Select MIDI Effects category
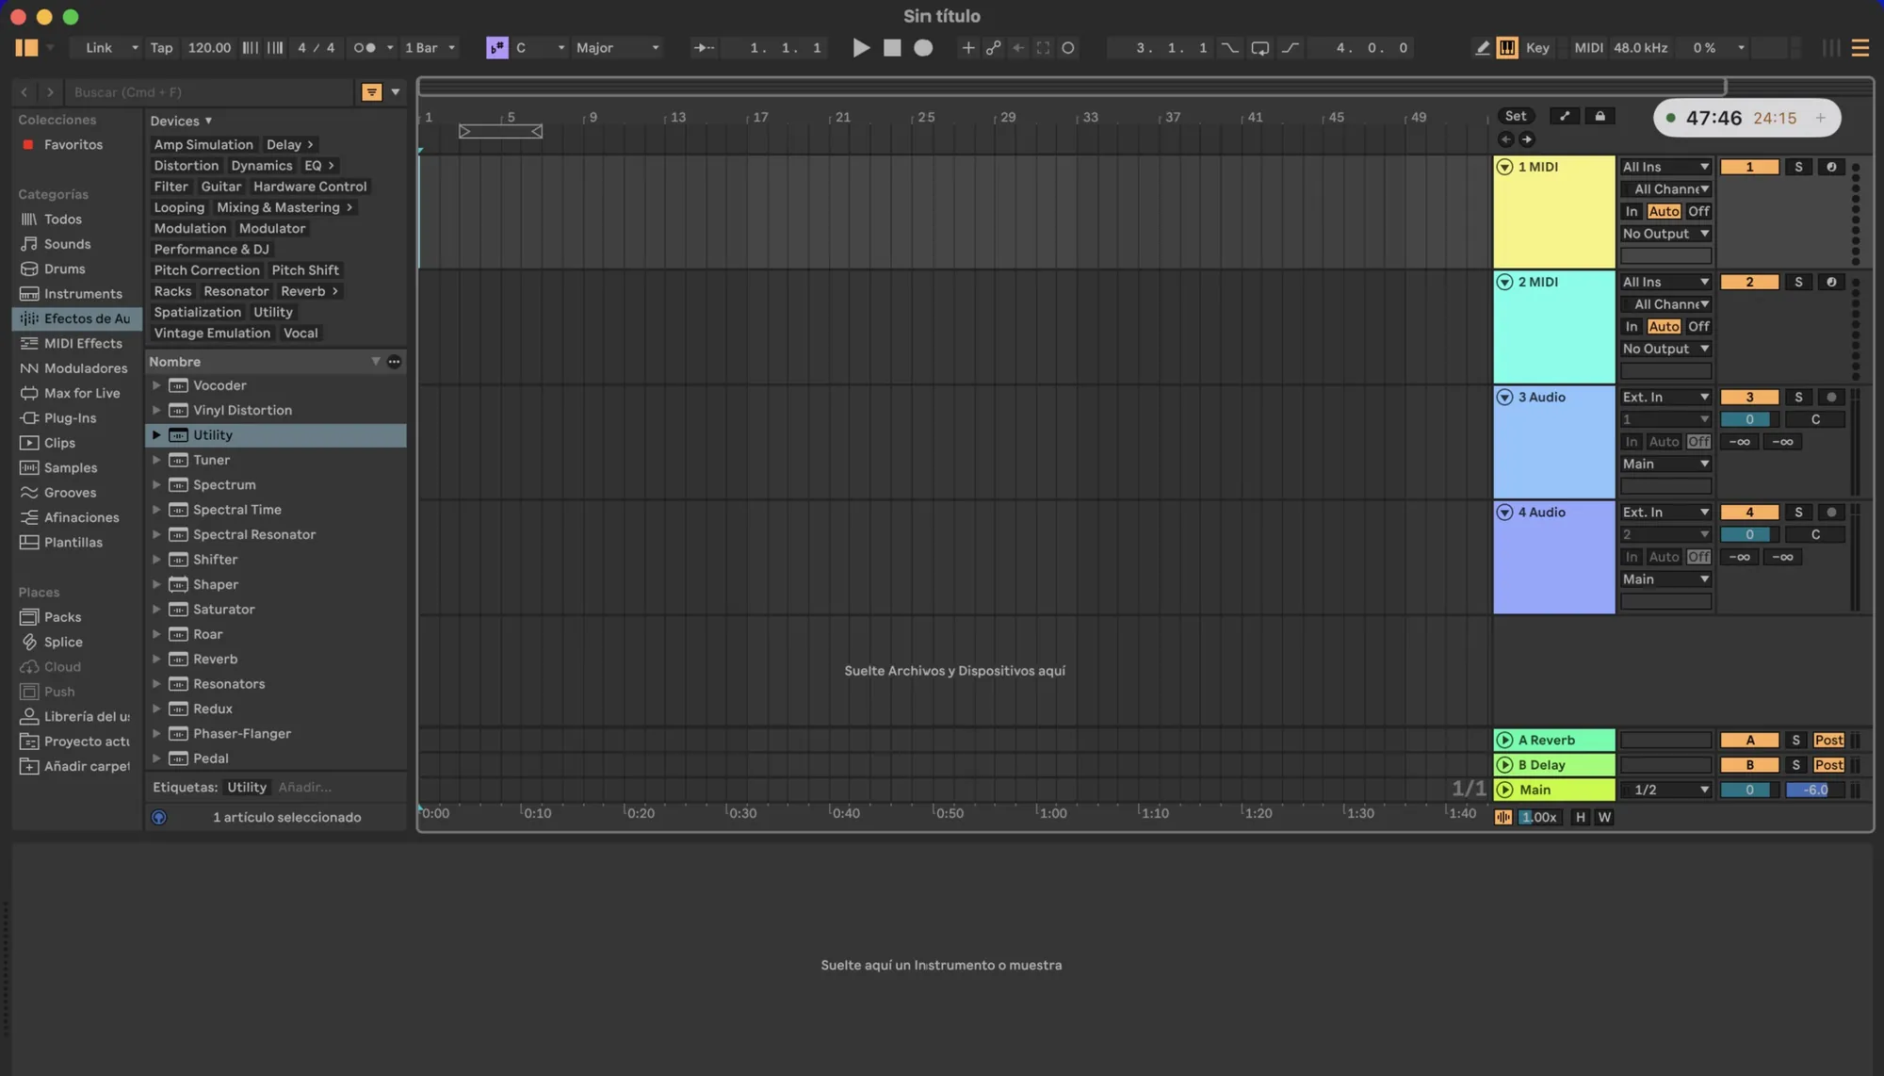1884x1076 pixels. [83, 344]
